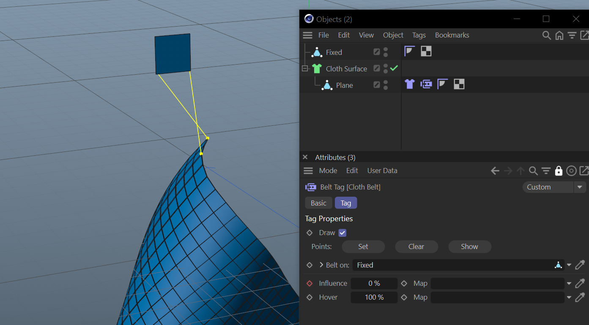The width and height of the screenshot is (589, 325).
Task: Click the up arrow in Attributes toolbar
Action: pos(521,171)
